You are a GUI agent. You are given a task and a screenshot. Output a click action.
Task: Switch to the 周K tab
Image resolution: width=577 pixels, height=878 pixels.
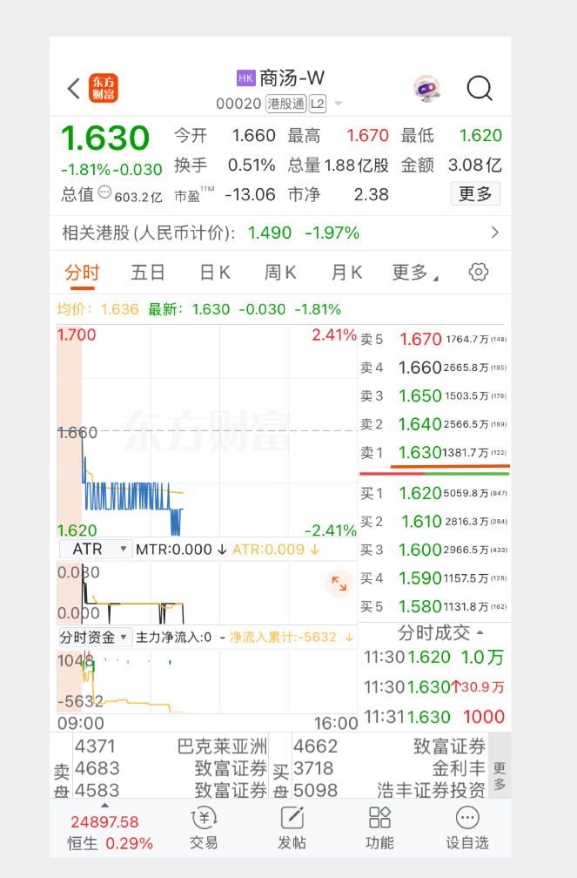point(280,273)
